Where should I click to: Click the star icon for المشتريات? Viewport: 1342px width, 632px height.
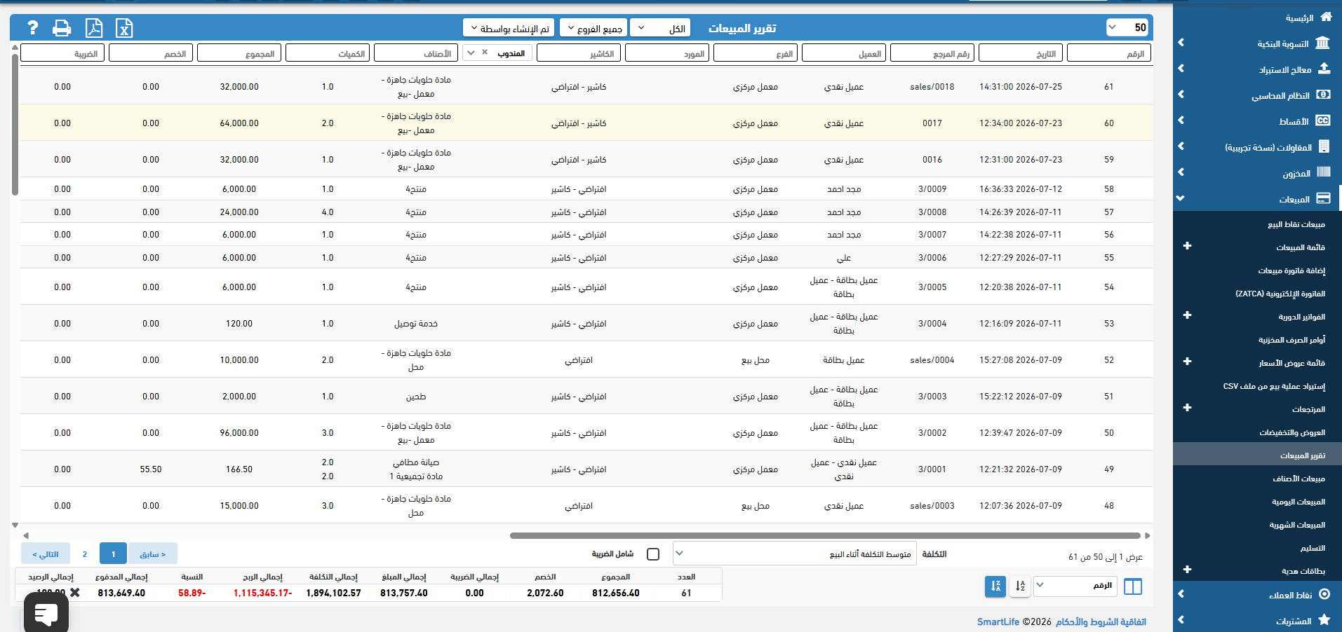1324,620
